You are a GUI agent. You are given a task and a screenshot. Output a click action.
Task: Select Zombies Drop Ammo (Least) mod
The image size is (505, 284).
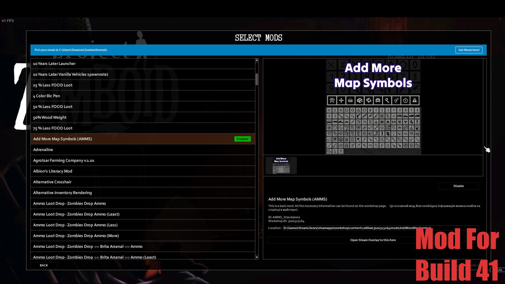[143, 214]
